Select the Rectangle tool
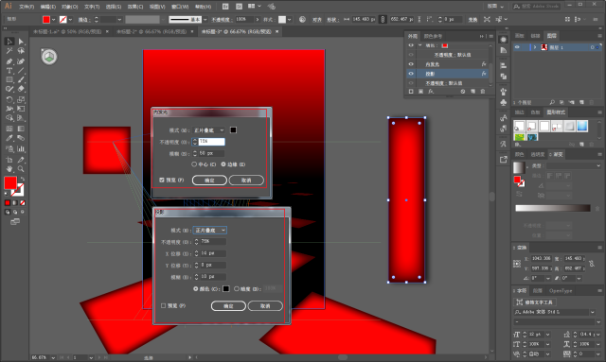The height and width of the screenshot is (362, 606). [9, 80]
